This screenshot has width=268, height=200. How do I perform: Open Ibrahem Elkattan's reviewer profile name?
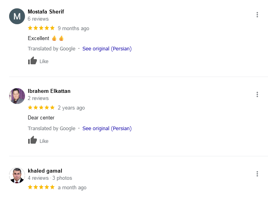click(49, 91)
